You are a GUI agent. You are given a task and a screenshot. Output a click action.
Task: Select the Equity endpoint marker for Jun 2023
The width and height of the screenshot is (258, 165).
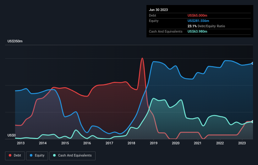click(253, 63)
